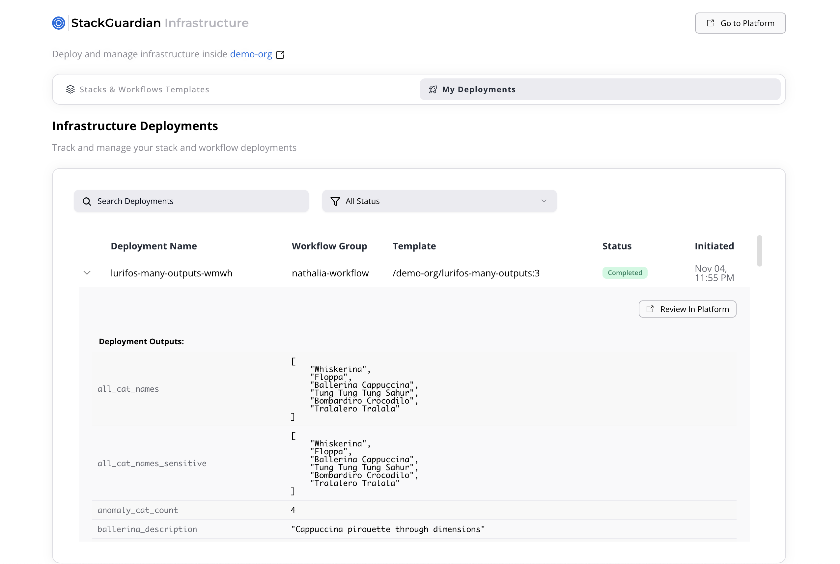This screenshot has height=564, width=840.
Task: Click the deployments table scrollbar thumb
Action: (x=759, y=251)
